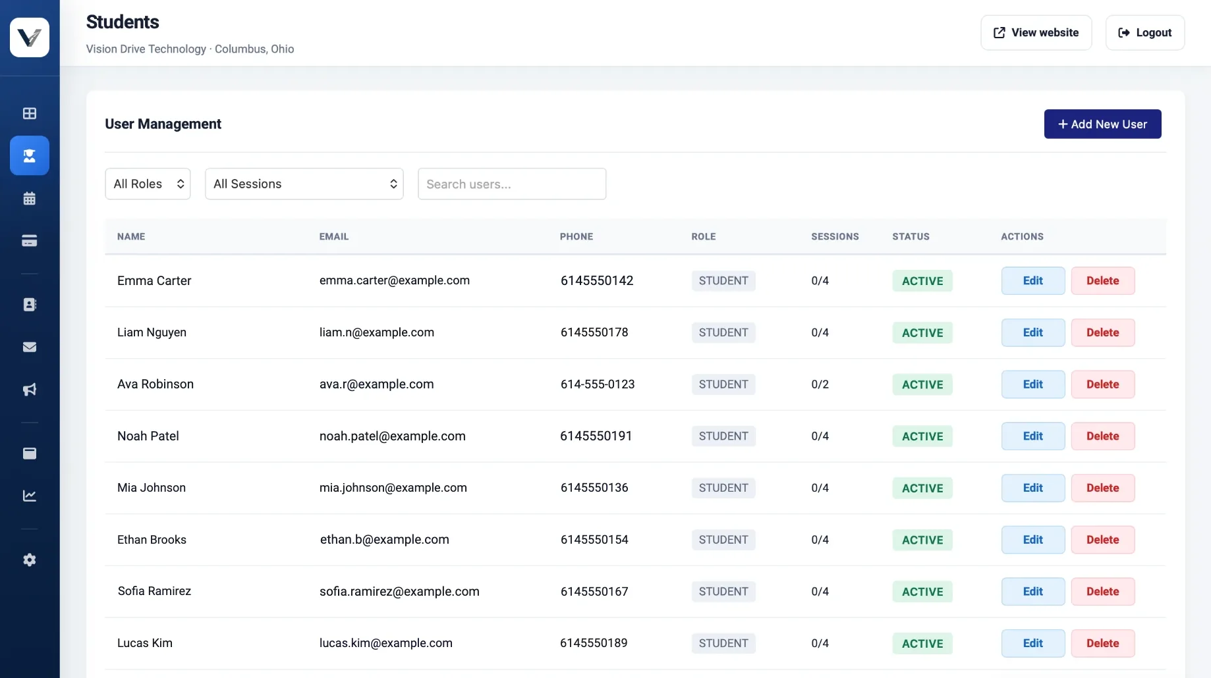Click the SESSIONS column header
This screenshot has height=678, width=1211.
(835, 236)
